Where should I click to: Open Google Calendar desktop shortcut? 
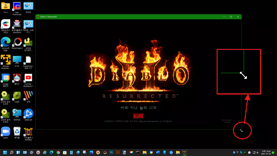pos(5,80)
